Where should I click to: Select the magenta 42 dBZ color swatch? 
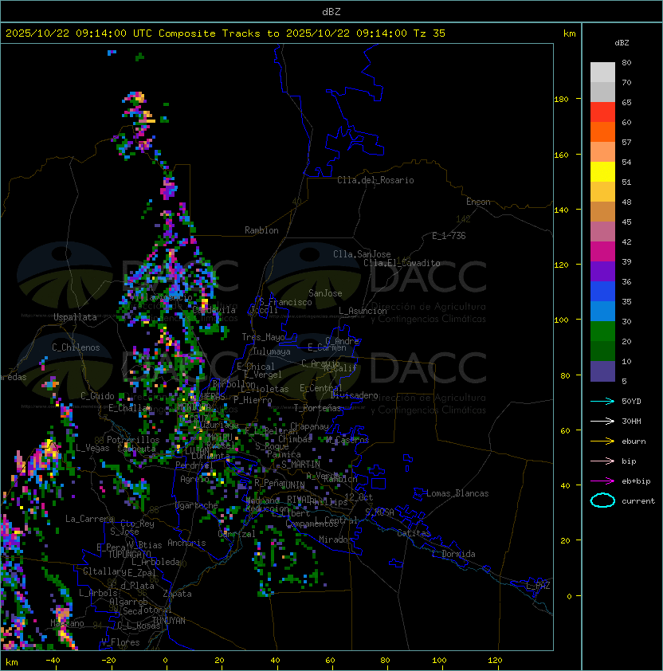click(x=602, y=252)
